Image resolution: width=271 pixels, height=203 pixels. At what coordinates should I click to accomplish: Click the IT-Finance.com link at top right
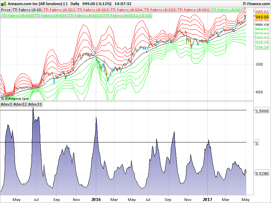coord(256,4)
